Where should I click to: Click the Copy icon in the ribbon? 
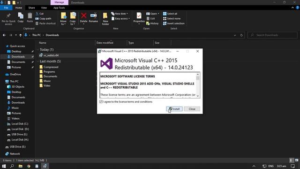click(x=21, y=15)
